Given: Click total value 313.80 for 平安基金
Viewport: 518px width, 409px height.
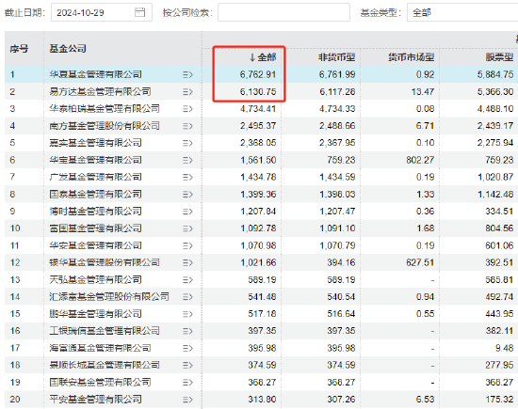Looking at the screenshot, I should tap(263, 400).
